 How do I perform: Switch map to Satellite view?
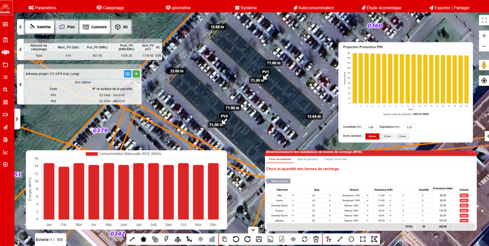[x=40, y=27]
